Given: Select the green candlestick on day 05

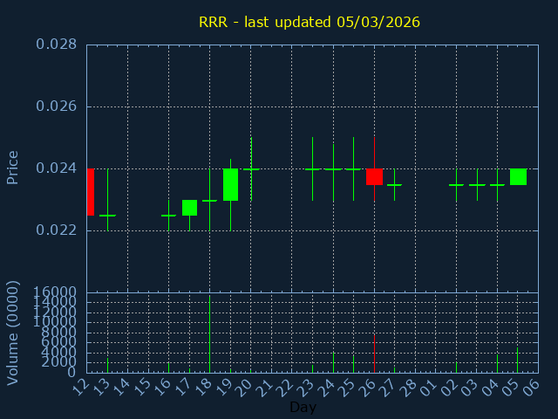Looking at the screenshot, I should (x=518, y=176).
